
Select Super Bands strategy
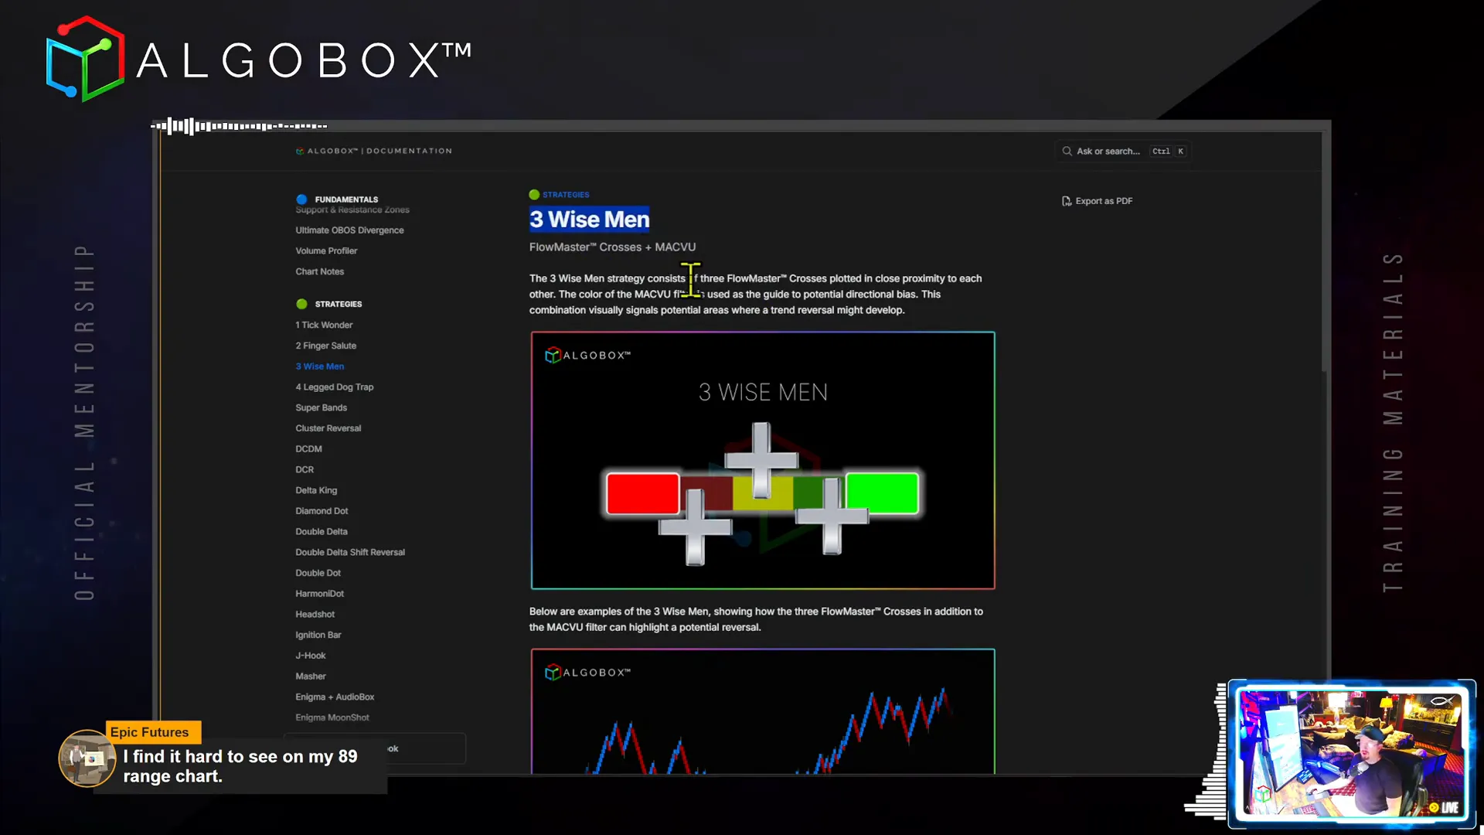[322, 408]
